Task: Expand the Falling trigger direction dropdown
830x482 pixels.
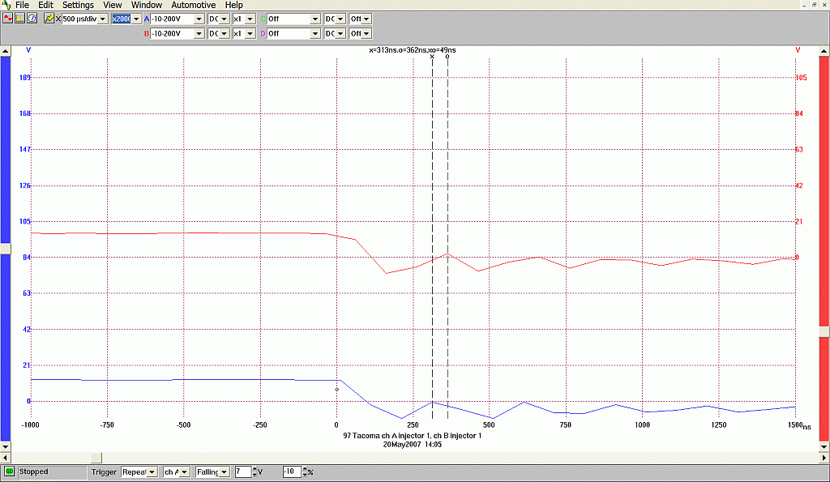Action: pyautogui.click(x=225, y=472)
